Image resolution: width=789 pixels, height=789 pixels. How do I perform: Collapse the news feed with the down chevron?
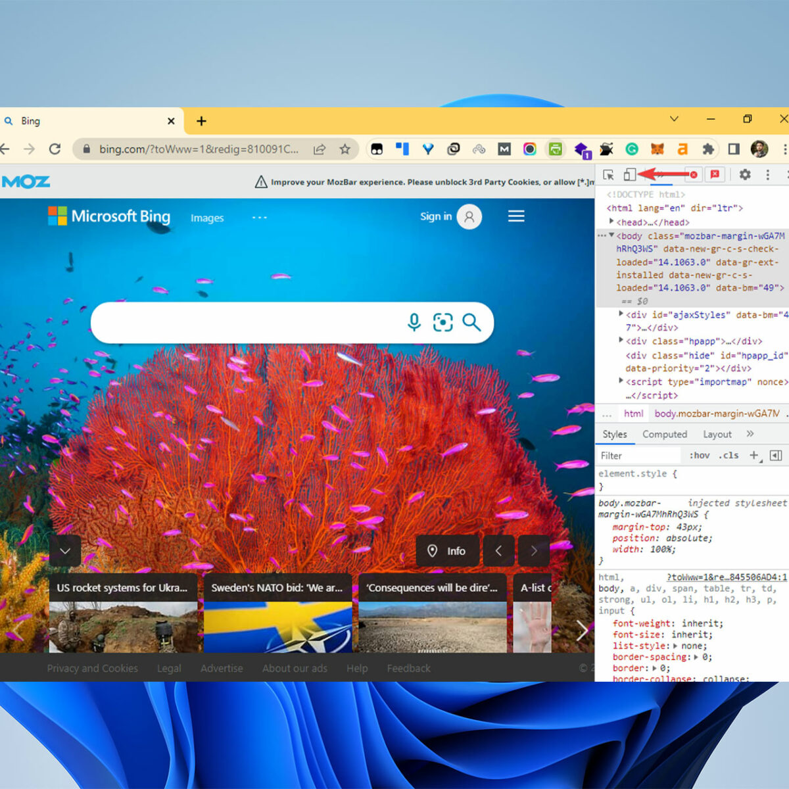(65, 551)
